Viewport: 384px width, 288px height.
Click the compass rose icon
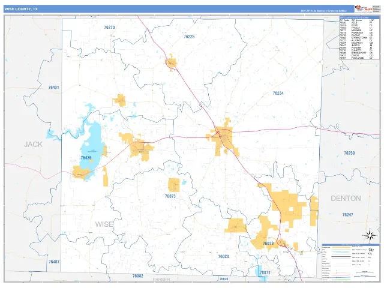[370, 235]
